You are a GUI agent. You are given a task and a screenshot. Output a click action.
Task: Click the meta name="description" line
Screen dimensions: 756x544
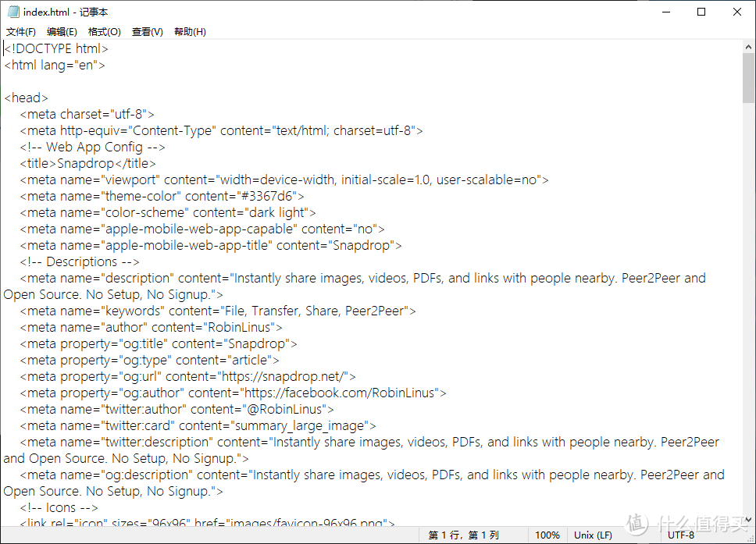pyautogui.click(x=355, y=286)
